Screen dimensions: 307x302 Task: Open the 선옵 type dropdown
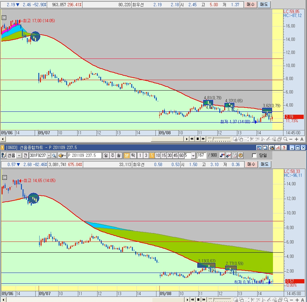(x=19, y=156)
